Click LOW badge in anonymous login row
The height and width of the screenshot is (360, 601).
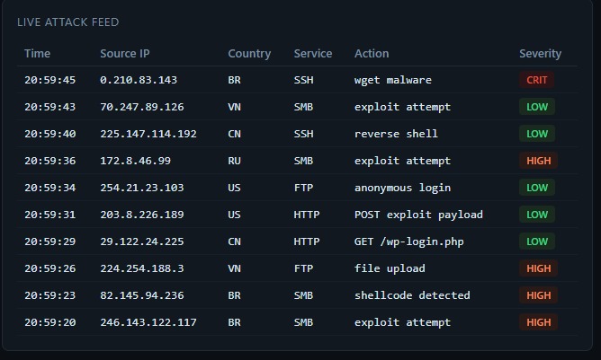click(537, 188)
